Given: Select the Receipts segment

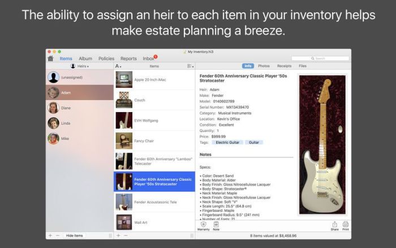Looking at the screenshot, I should click(284, 66).
